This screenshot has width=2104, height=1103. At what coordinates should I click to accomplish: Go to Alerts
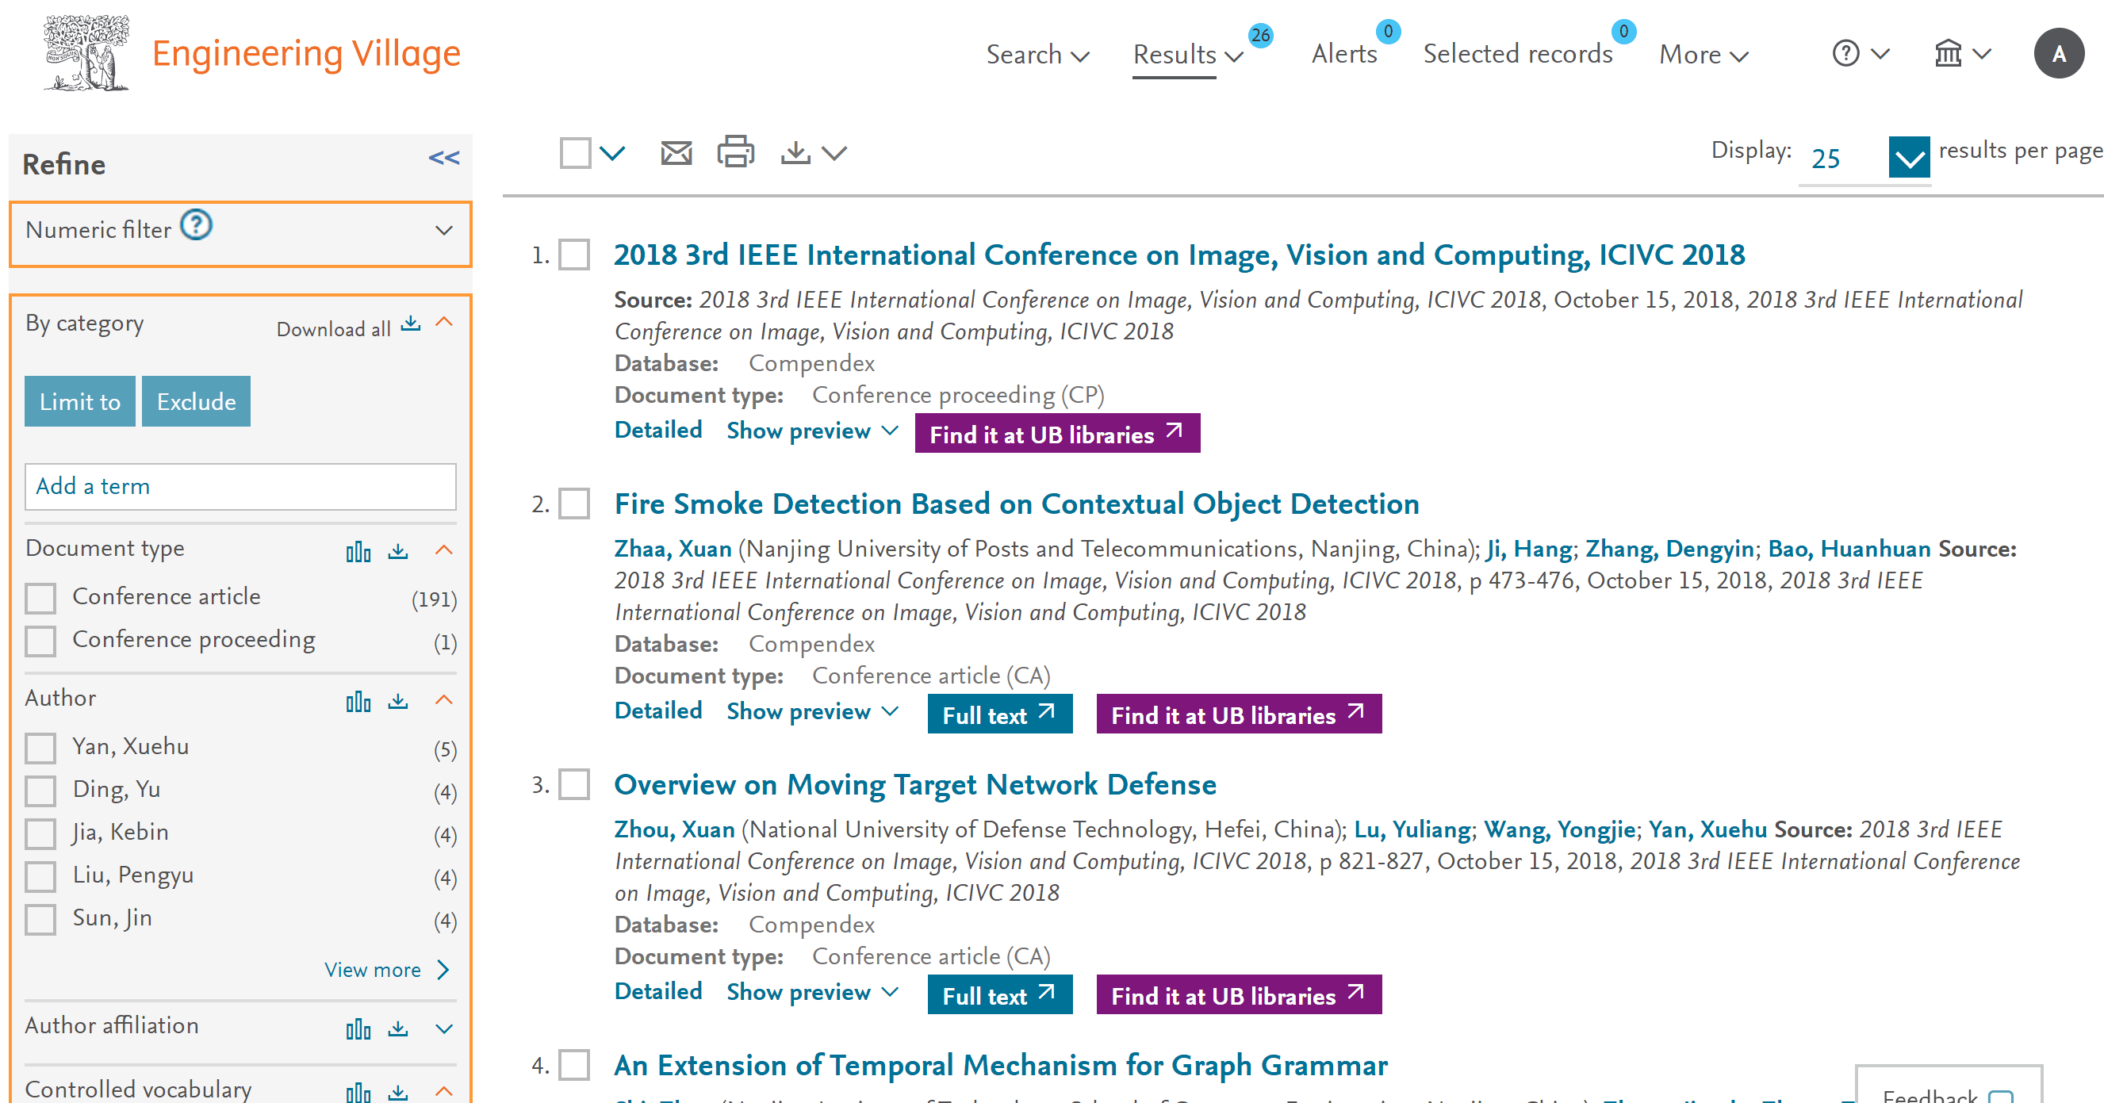pos(1343,54)
